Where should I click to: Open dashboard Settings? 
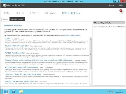(111, 5)
